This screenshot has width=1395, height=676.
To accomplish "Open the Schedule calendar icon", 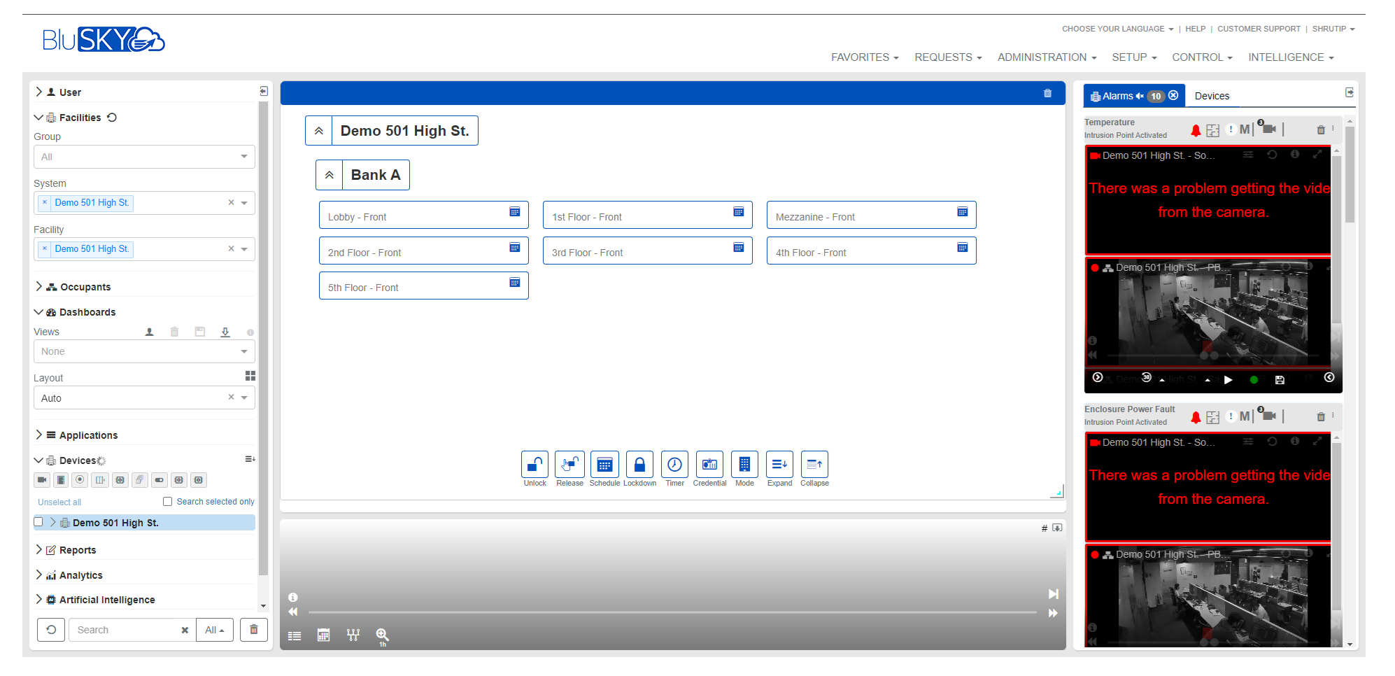I will 604,465.
